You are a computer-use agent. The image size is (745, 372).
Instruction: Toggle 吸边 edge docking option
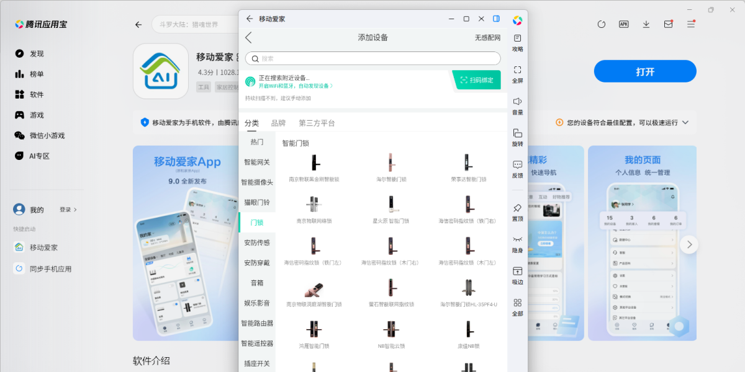click(x=517, y=272)
